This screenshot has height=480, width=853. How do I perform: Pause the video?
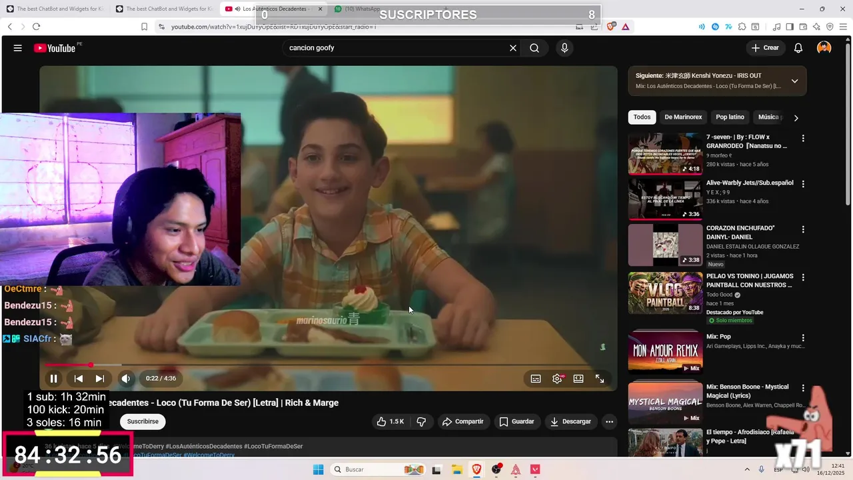pyautogui.click(x=53, y=379)
